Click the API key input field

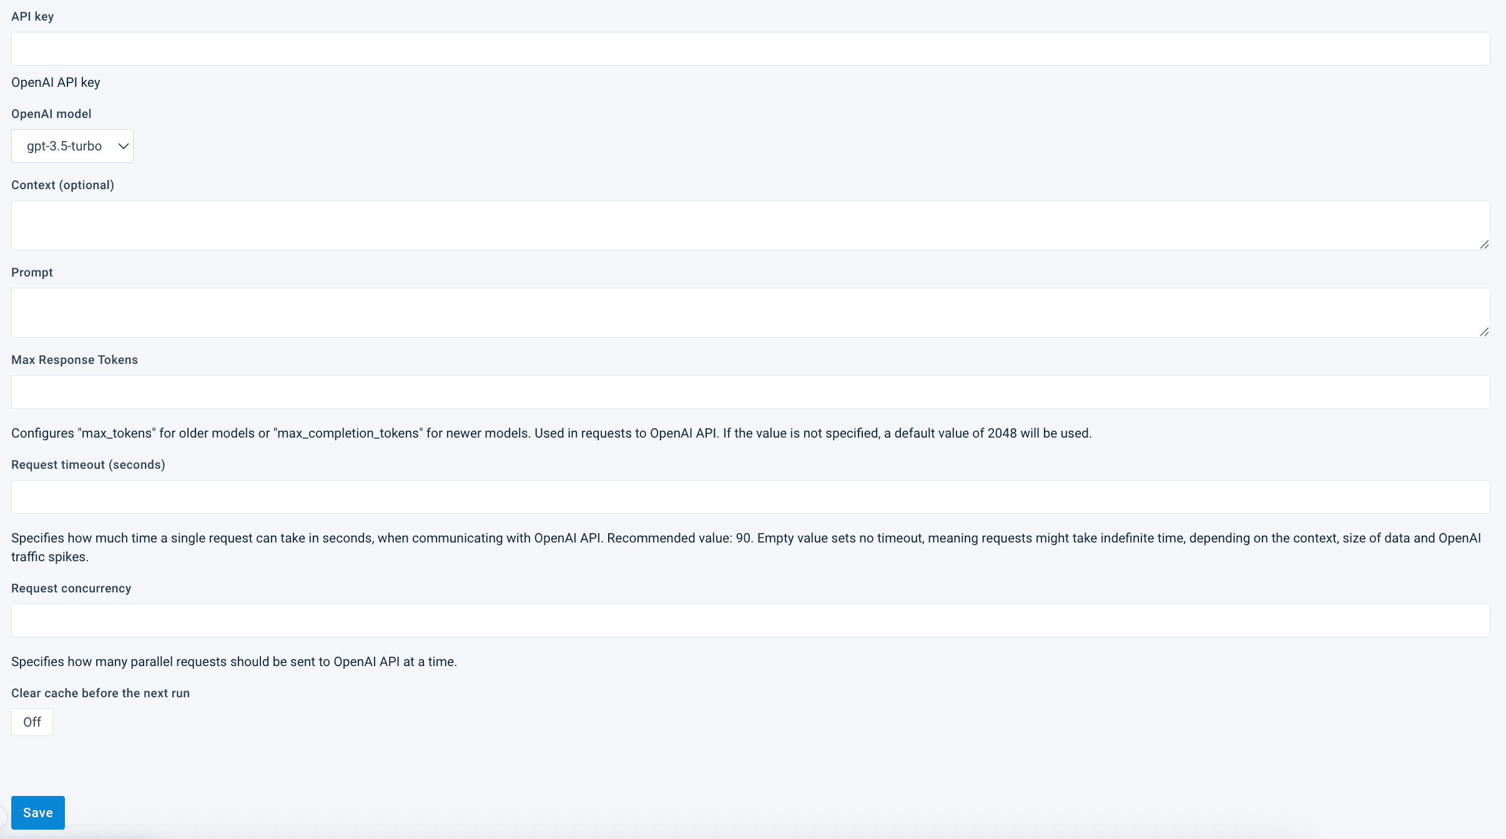[x=751, y=49]
